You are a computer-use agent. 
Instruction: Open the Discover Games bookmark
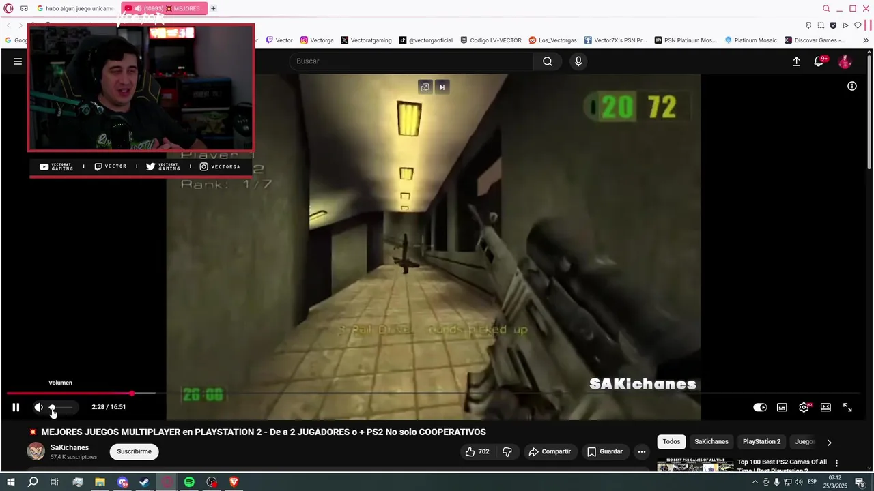(x=815, y=40)
